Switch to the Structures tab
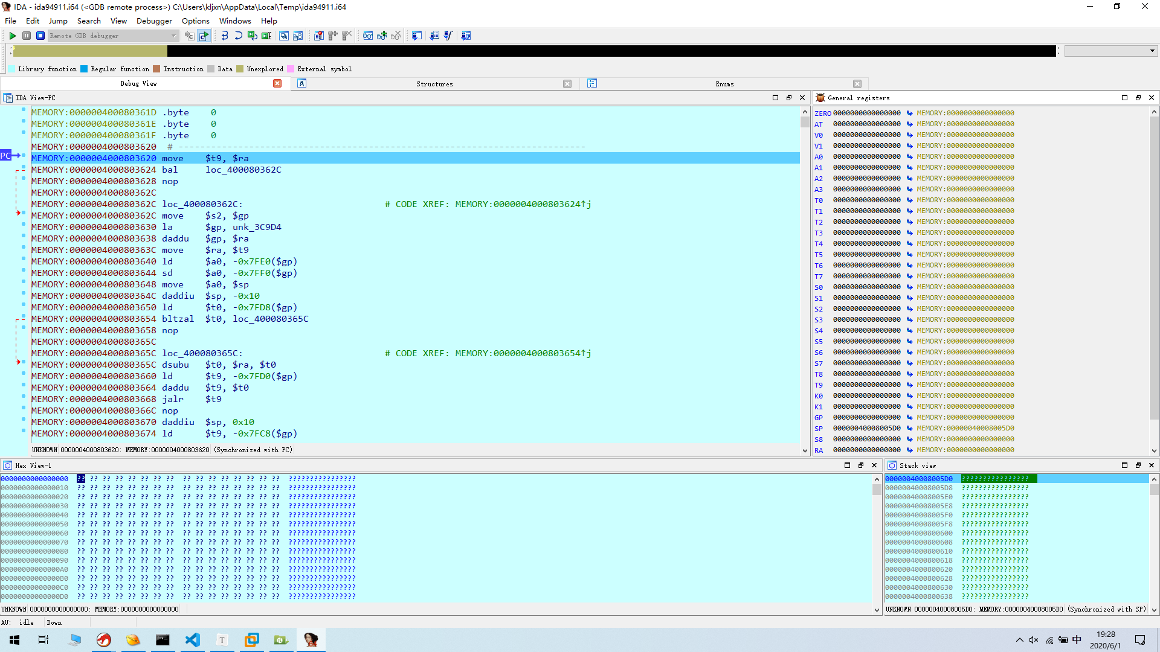Screen dimensions: 1160x652 point(434,84)
